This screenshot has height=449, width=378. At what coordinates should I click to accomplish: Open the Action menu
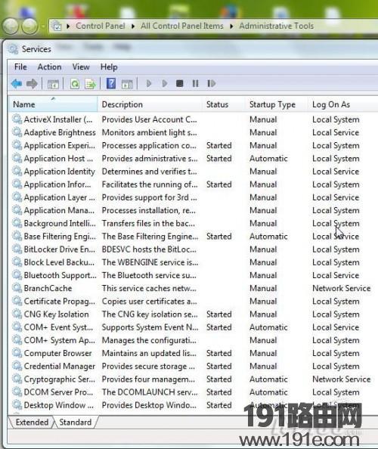click(50, 67)
